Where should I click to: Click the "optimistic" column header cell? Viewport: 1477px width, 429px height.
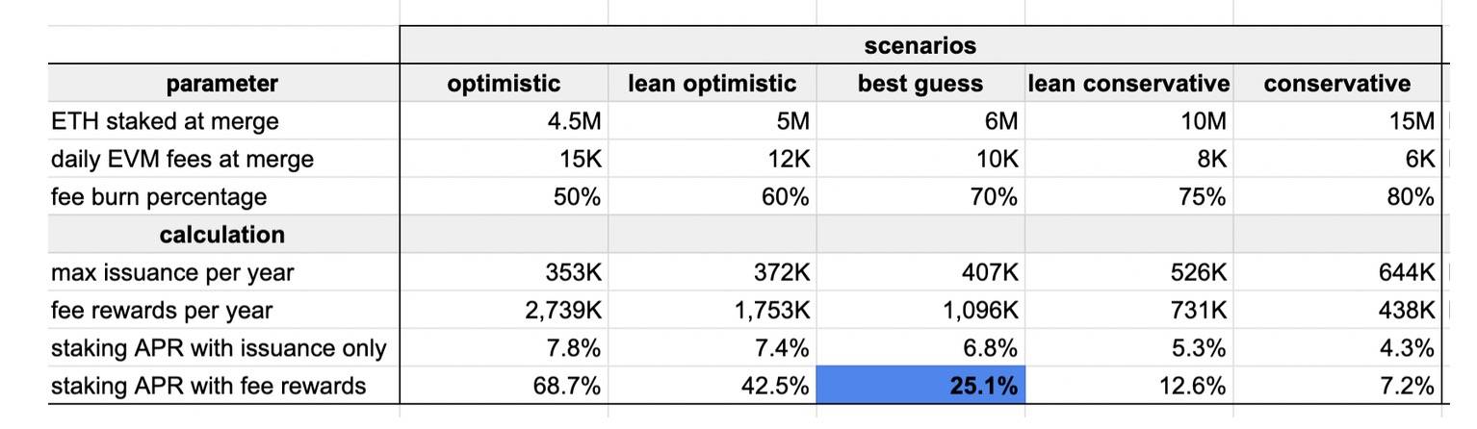[504, 84]
